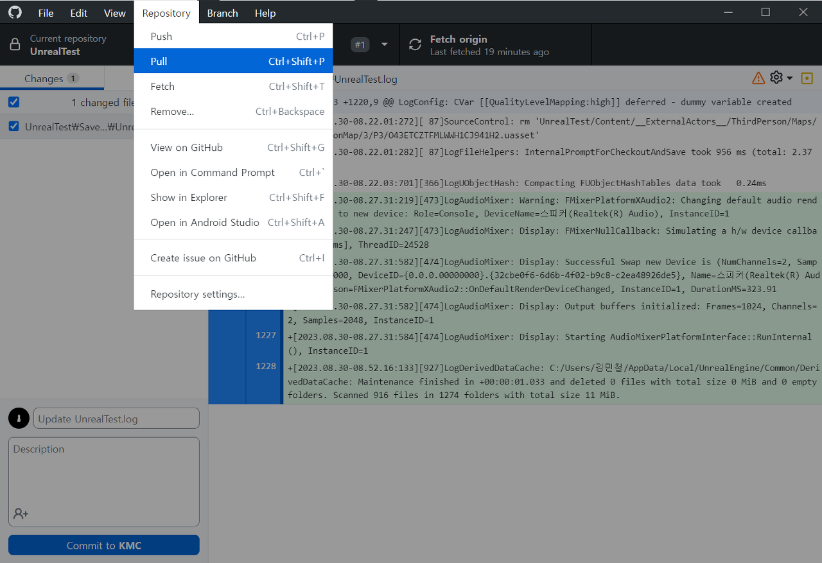Uncheck the UnrealTest log file checkbox
Screen dimensions: 822x563
click(13, 126)
